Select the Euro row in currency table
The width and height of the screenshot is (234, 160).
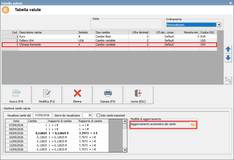[x=109, y=36]
